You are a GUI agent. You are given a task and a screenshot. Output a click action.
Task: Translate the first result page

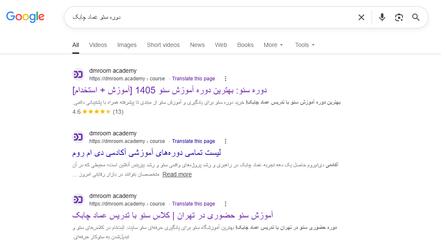pos(193,79)
